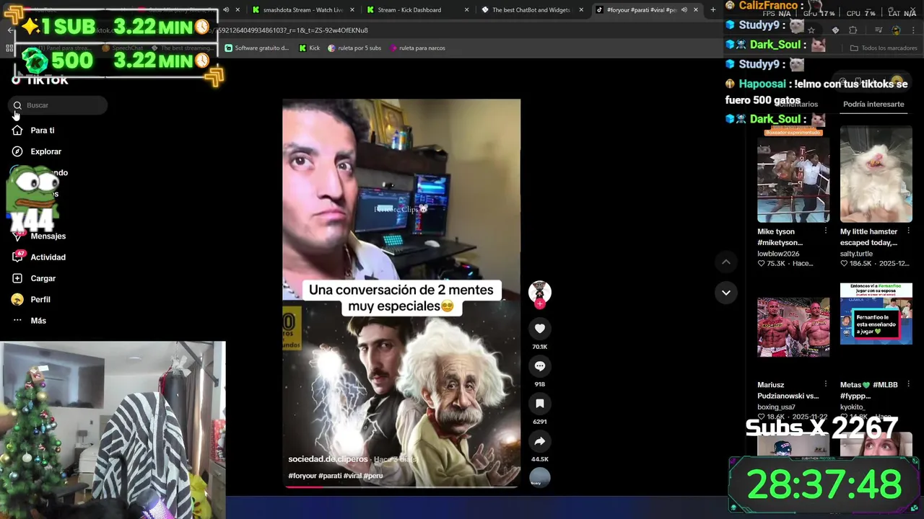Screen dimensions: 924x519
Task: Click the Más three dots icon
Action: [x=17, y=320]
